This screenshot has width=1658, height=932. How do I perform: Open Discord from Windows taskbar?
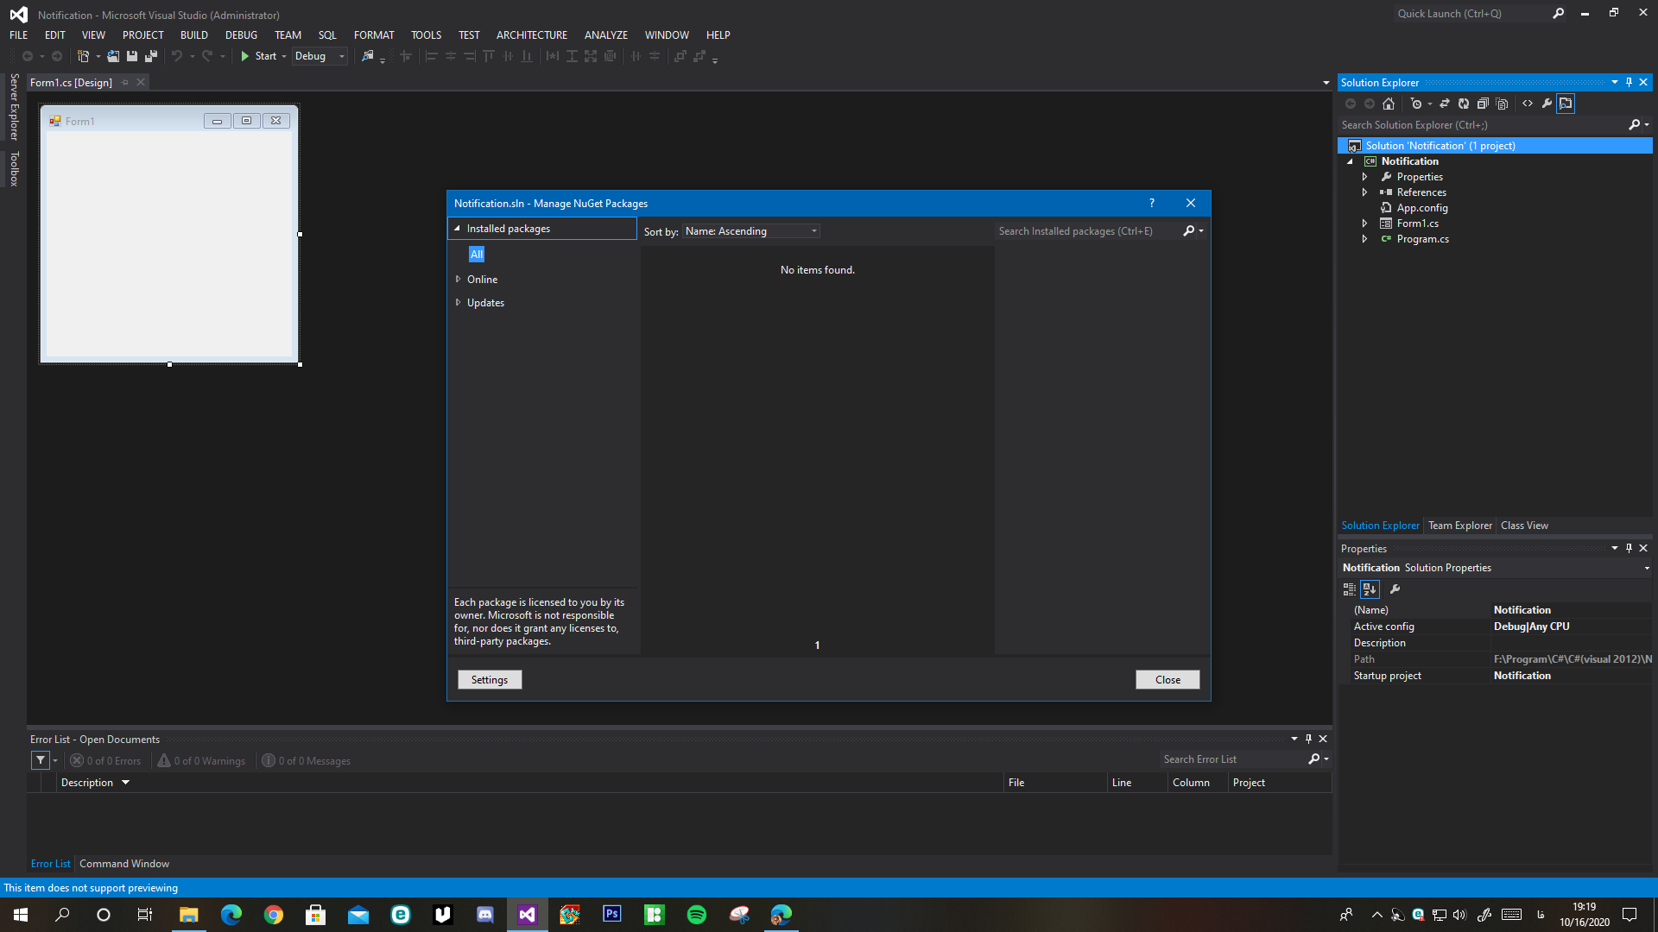[485, 915]
